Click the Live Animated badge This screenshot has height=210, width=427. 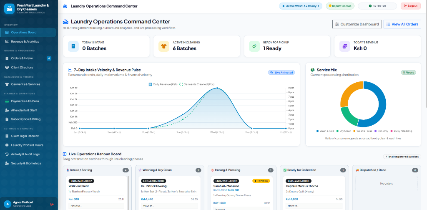(x=281, y=73)
